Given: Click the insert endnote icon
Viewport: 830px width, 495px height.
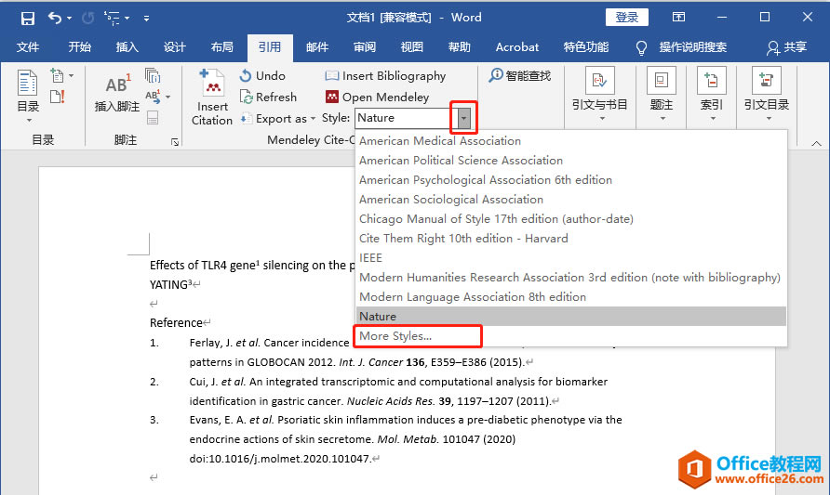Looking at the screenshot, I should pos(153,76).
